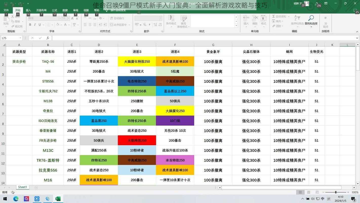Screen dimensions: 360x203
Task: Click the Clear (清除) button
Action: click(x=278, y=26)
